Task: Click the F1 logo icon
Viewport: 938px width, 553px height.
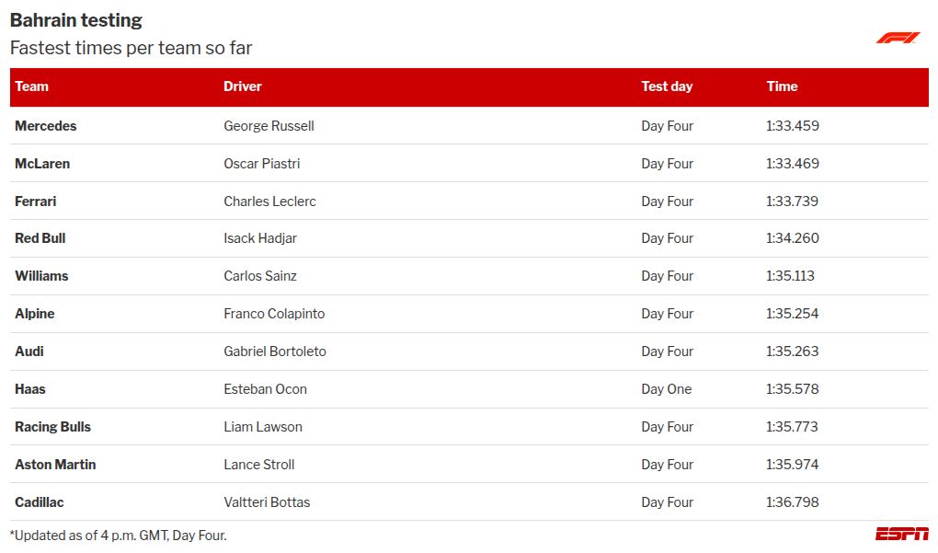Action: click(898, 38)
